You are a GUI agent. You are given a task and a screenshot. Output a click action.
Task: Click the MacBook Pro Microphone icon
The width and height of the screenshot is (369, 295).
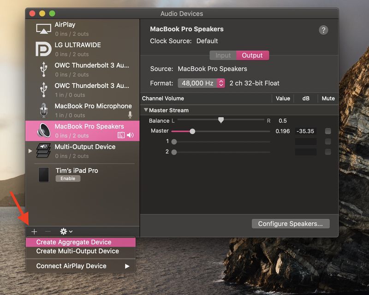pos(44,110)
